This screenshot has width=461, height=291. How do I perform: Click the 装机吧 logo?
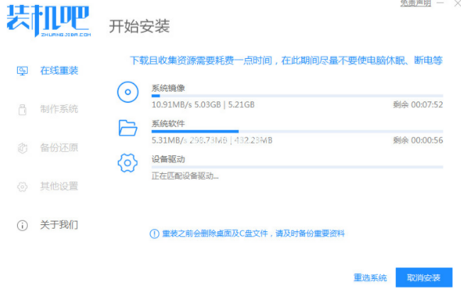[x=49, y=23]
